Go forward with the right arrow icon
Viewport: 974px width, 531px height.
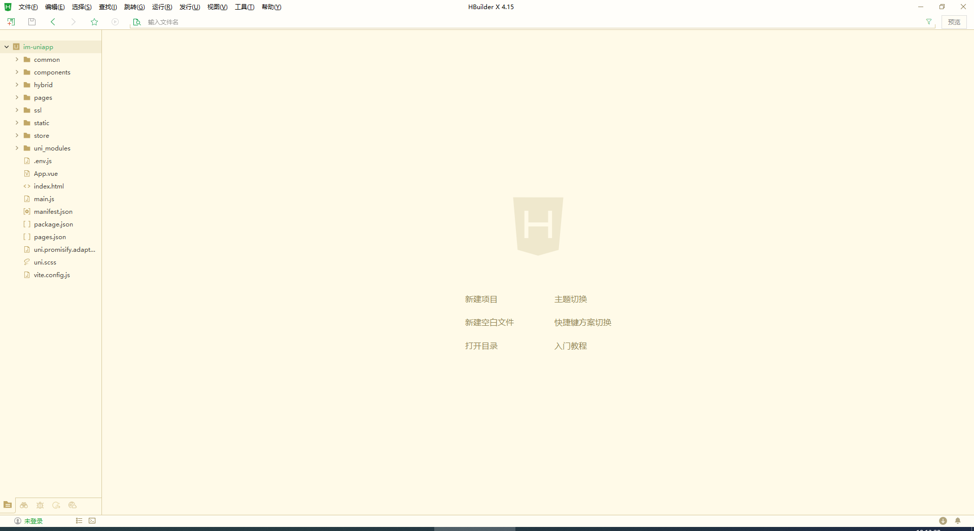(x=74, y=22)
